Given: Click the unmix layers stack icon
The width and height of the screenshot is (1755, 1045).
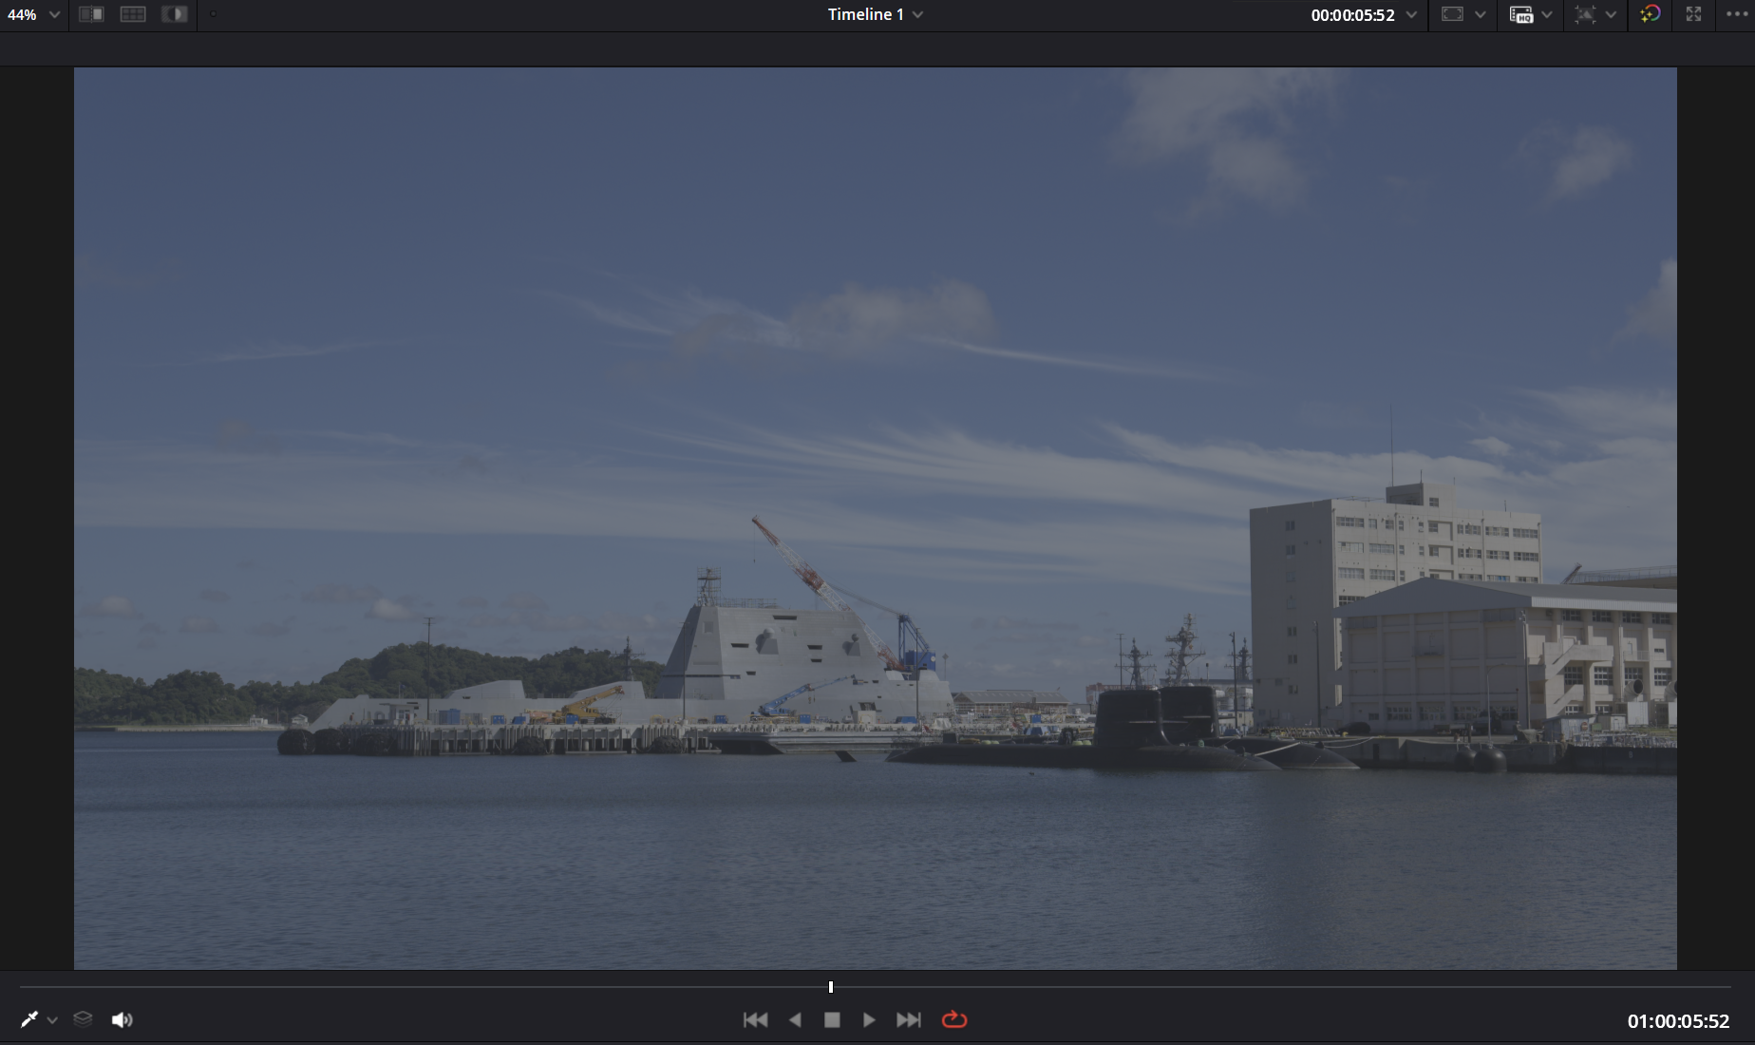Looking at the screenshot, I should tap(83, 1019).
